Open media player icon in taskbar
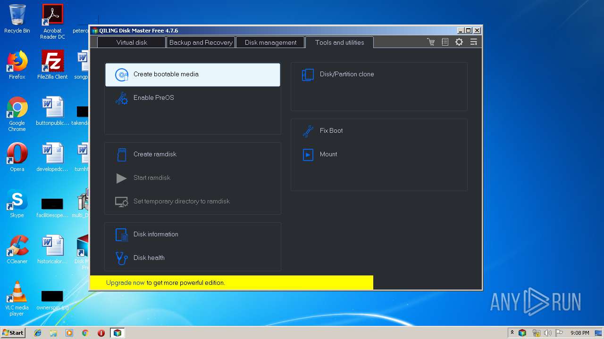Screen dimensions: 604x339 pos(69,333)
